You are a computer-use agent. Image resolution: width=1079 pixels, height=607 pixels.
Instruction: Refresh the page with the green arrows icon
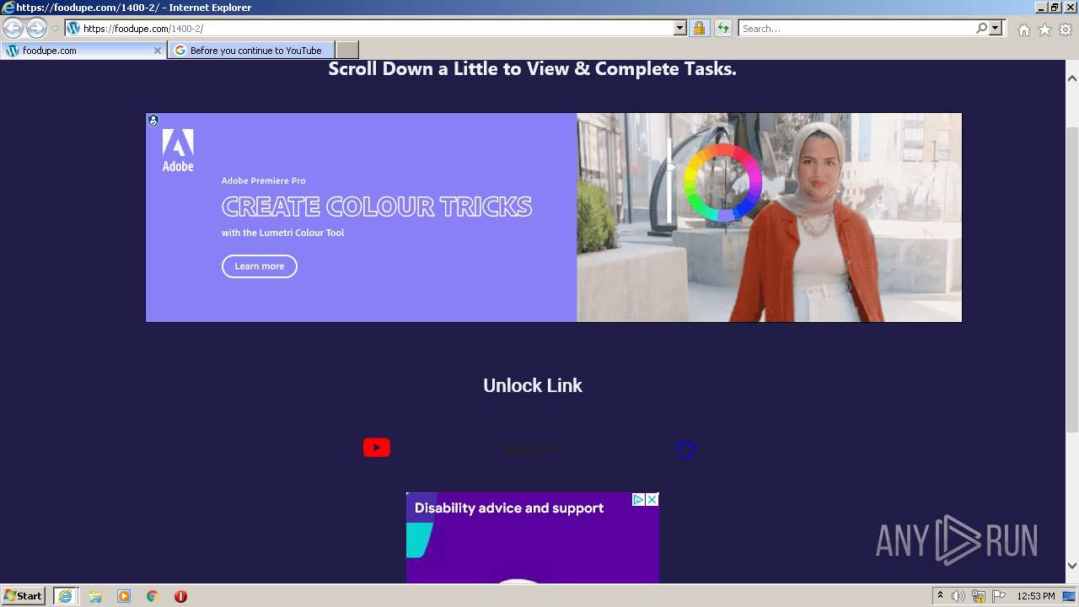[x=723, y=28]
